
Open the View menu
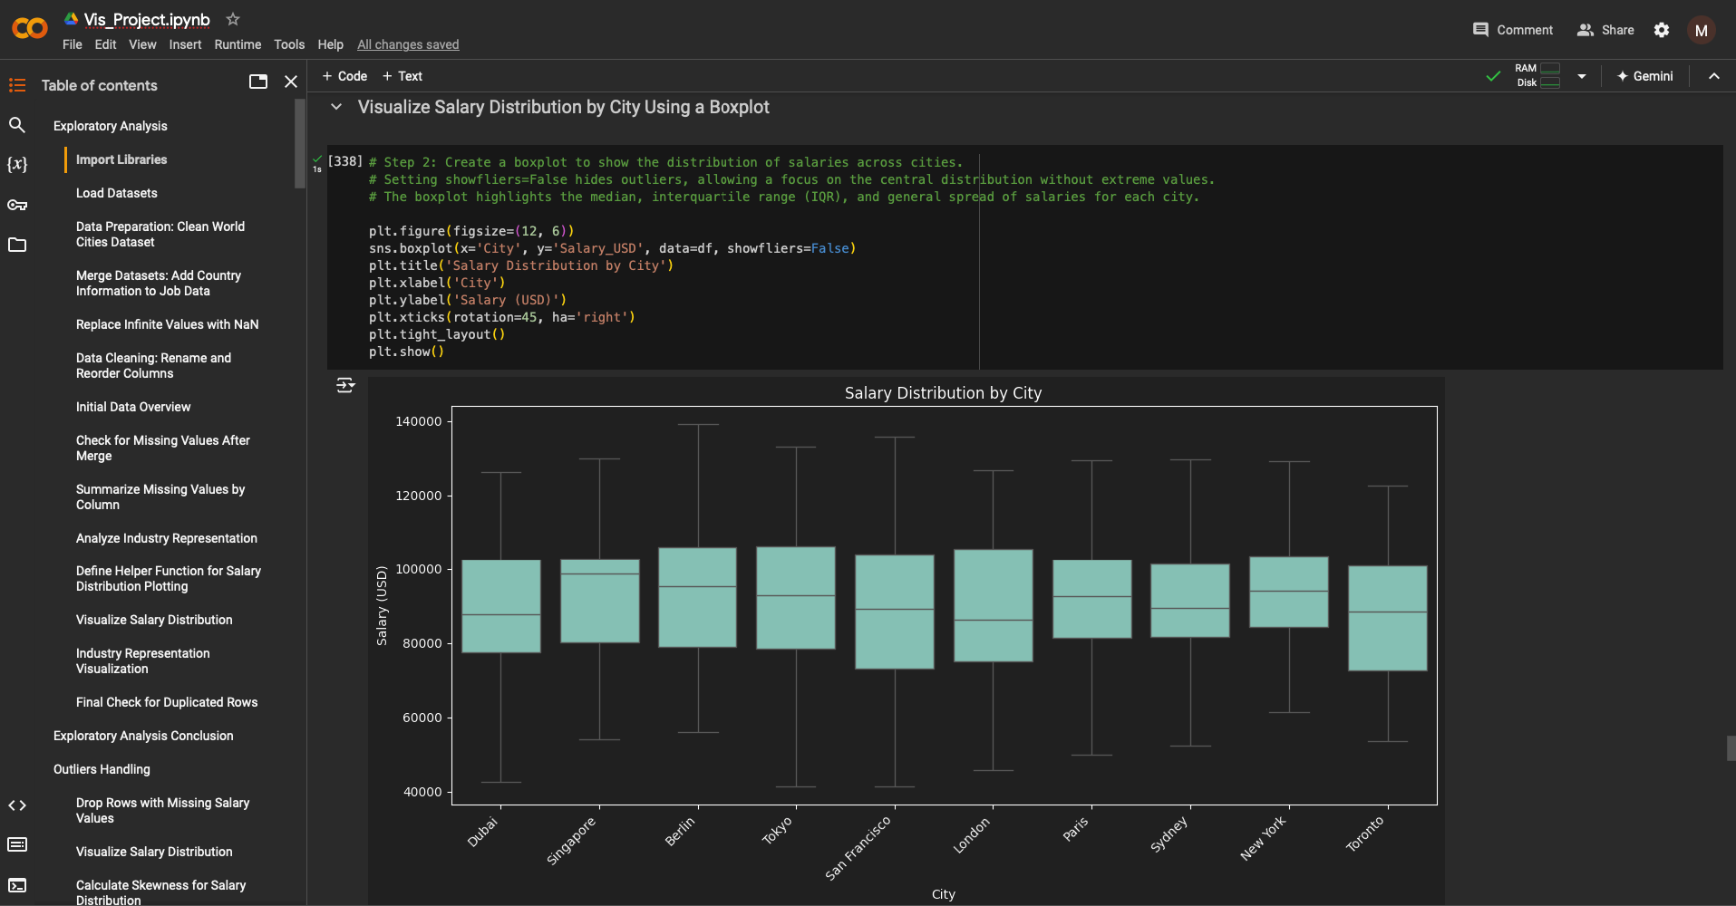pos(142,44)
